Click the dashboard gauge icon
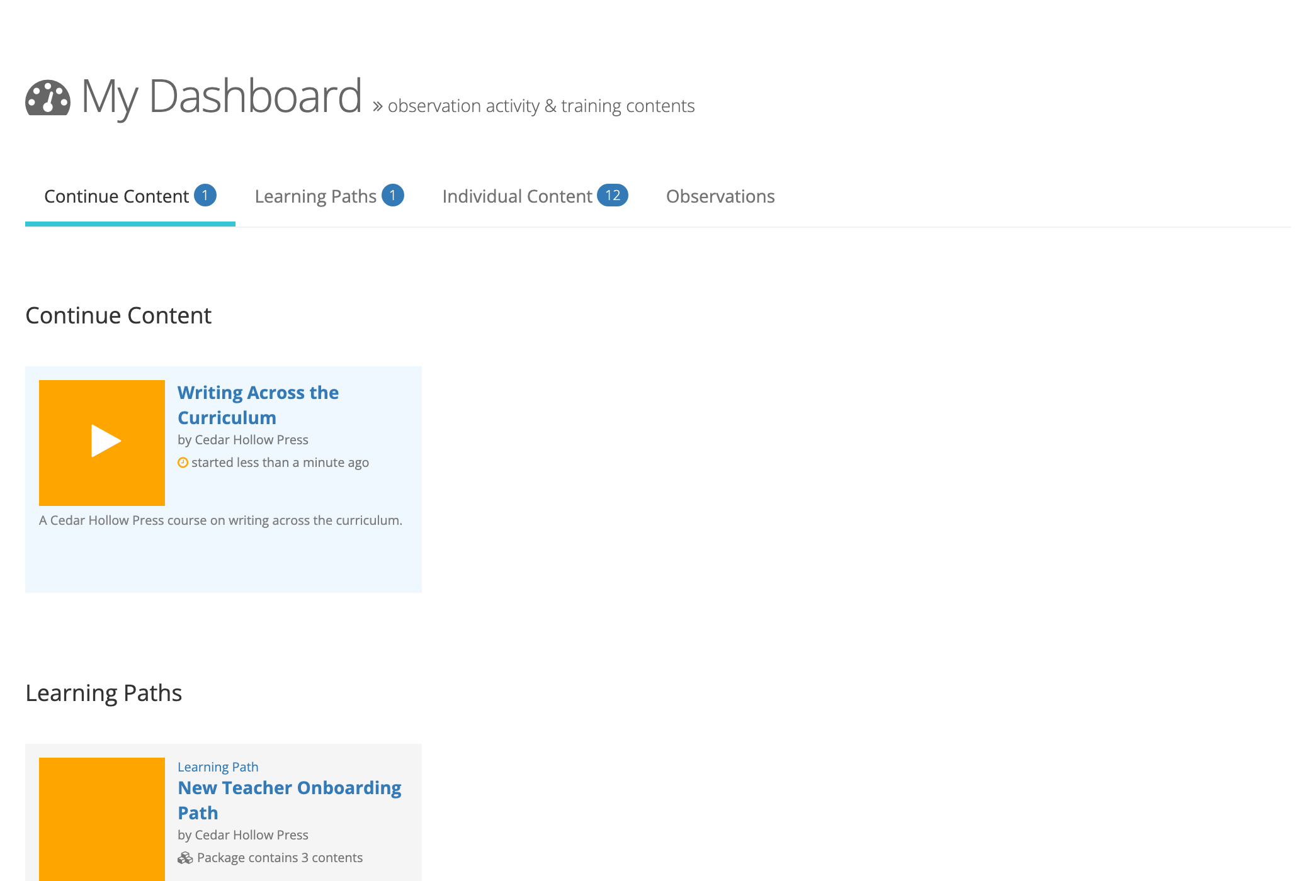The image size is (1316, 881). click(x=48, y=98)
